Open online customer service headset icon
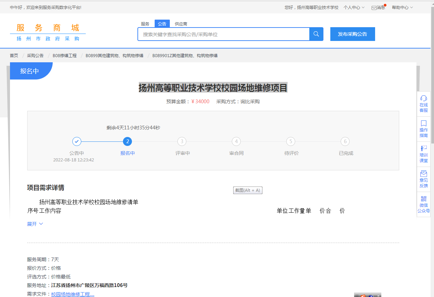The height and width of the screenshot is (297, 434). 424,98
